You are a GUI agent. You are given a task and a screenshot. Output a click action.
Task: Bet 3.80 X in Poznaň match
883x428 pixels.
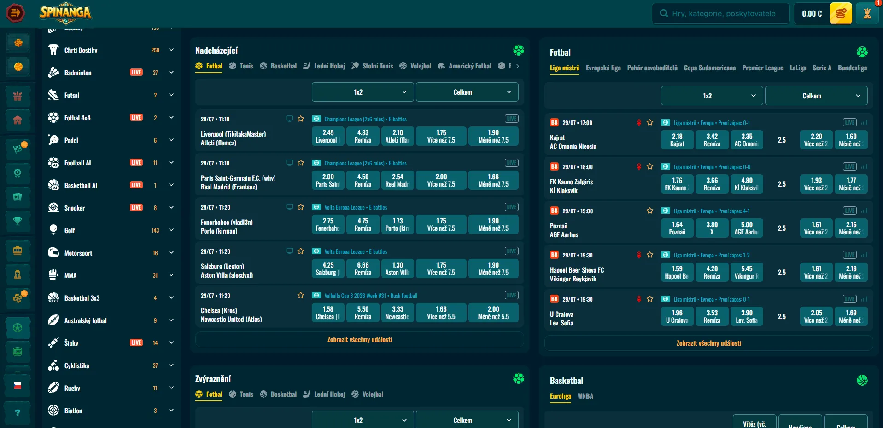click(x=712, y=228)
